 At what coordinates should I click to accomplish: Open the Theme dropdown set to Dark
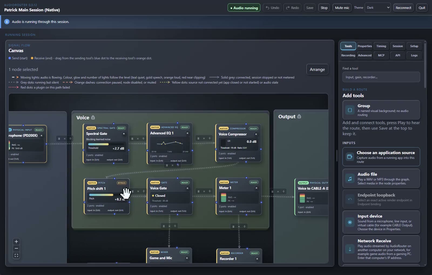click(x=378, y=8)
